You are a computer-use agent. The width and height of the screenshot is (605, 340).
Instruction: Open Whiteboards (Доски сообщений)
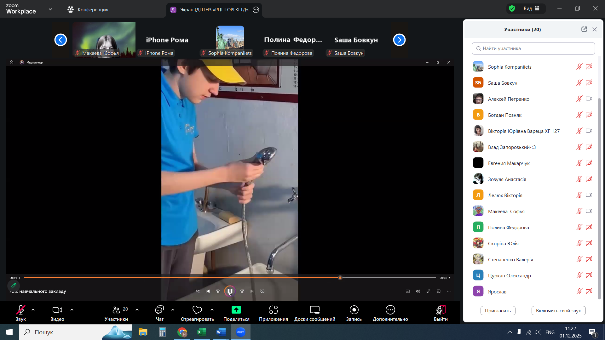(x=314, y=310)
